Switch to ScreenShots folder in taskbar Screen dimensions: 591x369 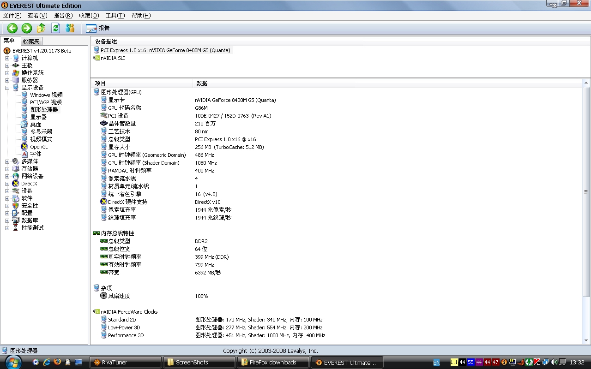pos(199,363)
